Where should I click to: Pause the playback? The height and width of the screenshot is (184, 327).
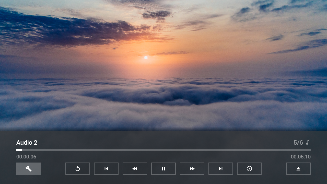coord(163,169)
